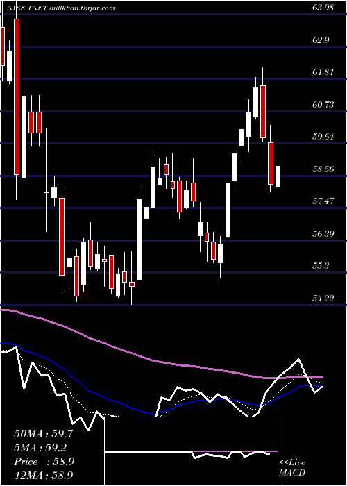Screen dimensions: 347x486
Task: Click the Price : 58.9 readout
Action: tap(44, 462)
